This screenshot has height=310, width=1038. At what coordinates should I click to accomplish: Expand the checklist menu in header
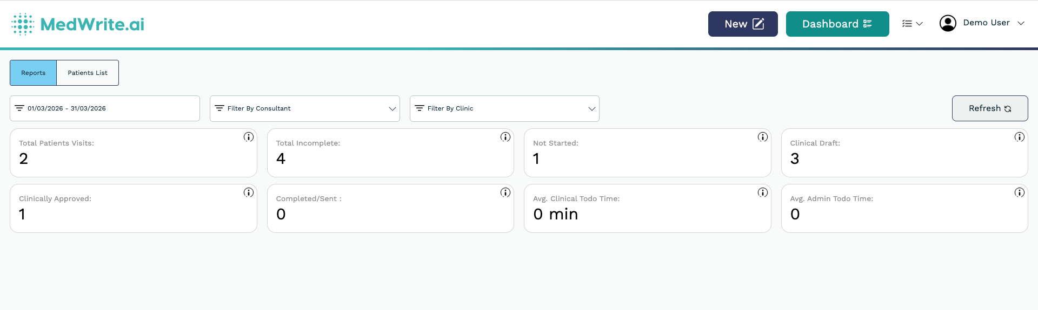912,24
